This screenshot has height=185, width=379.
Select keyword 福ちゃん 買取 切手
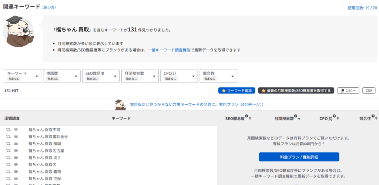45,158
